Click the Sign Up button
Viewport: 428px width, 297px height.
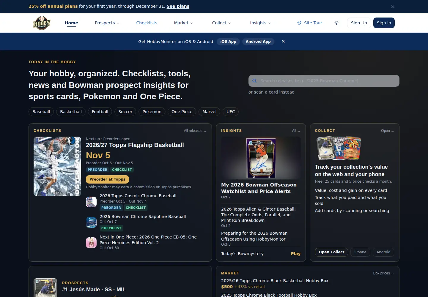pyautogui.click(x=359, y=23)
